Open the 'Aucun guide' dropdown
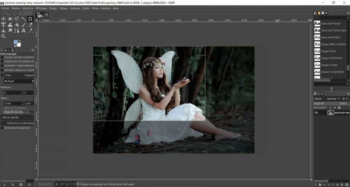Screen dimensions: 350x187 click(17, 117)
